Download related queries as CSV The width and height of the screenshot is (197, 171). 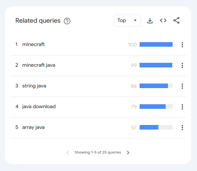tap(150, 20)
